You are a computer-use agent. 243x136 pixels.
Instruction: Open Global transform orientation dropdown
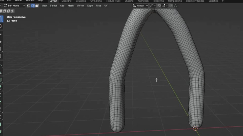click(140, 6)
